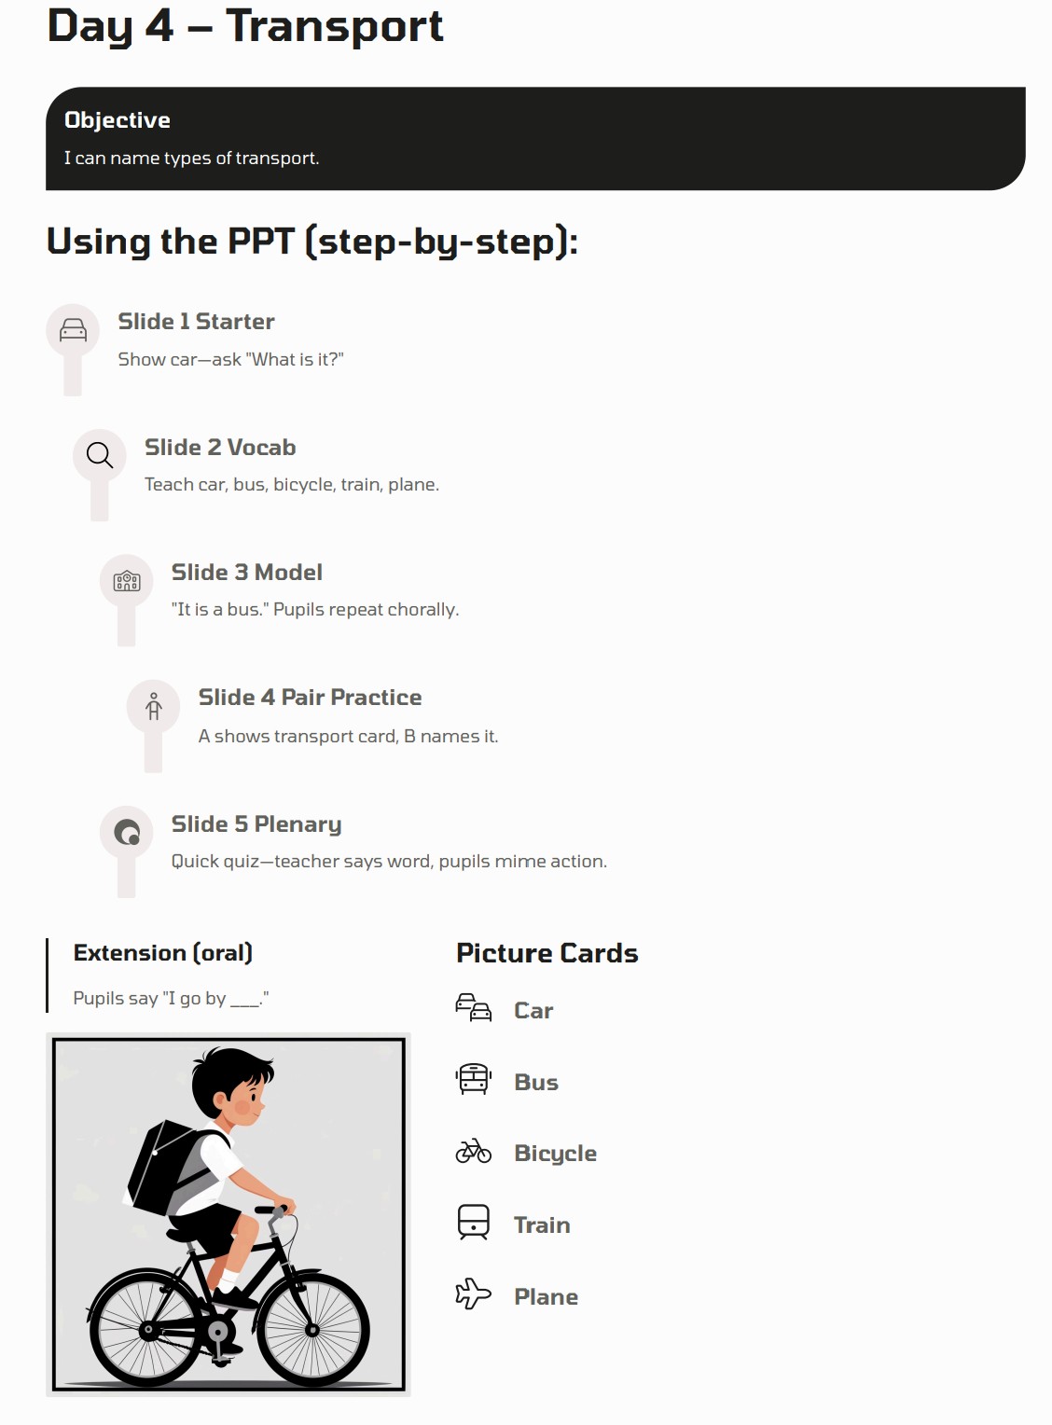Click the person icon for Slide 4
This screenshot has height=1425, width=1052.
point(154,707)
